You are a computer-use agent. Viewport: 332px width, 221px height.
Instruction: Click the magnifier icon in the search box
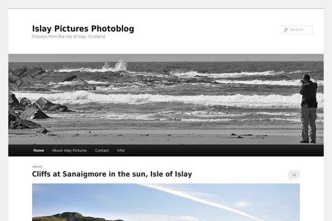pos(286,30)
